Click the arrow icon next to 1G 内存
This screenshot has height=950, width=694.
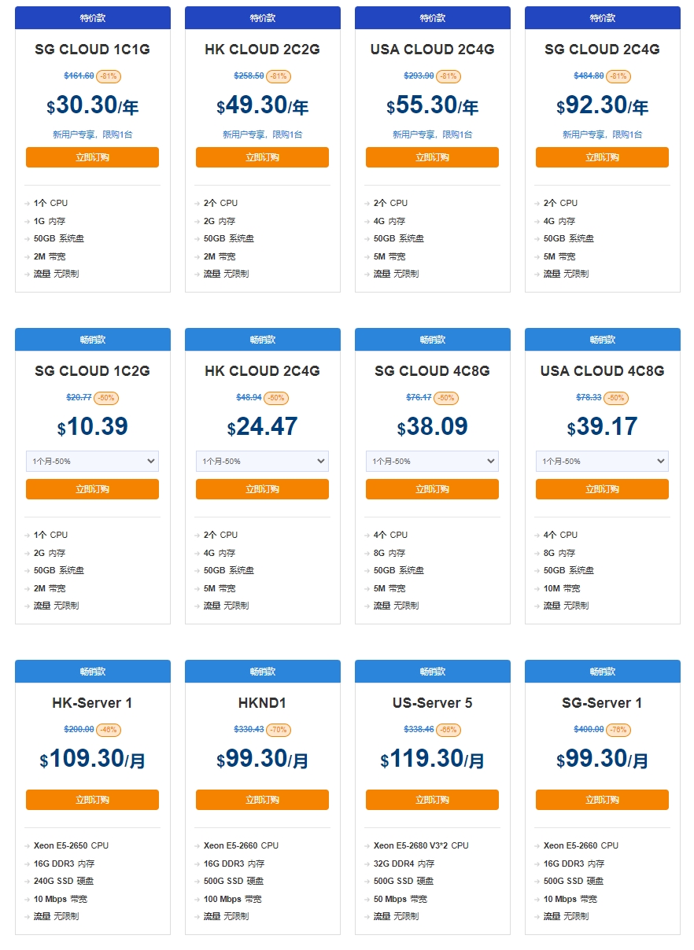28,221
